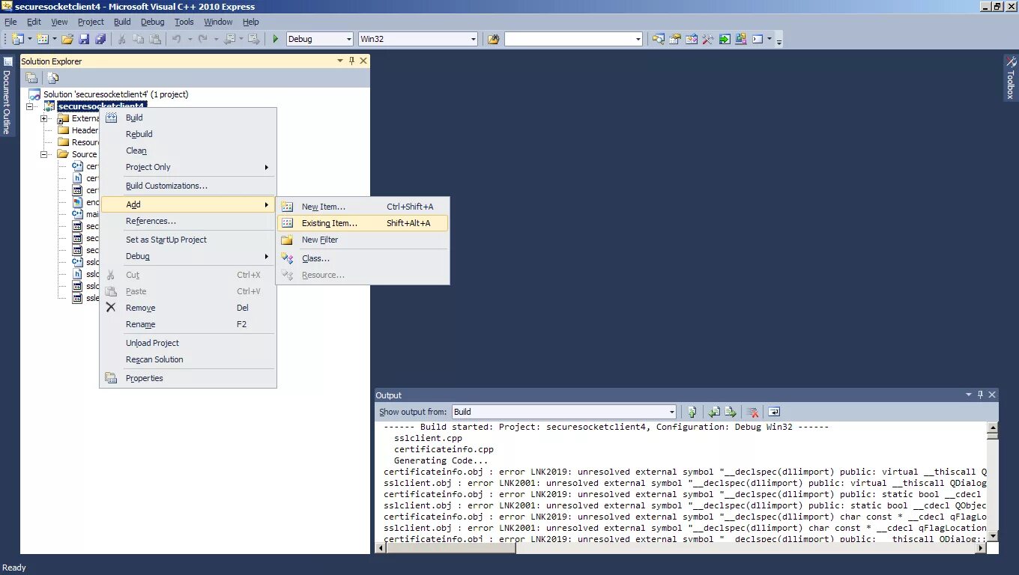The image size is (1019, 575).
Task: Click the green arrow Start Page icon
Action: click(725, 39)
